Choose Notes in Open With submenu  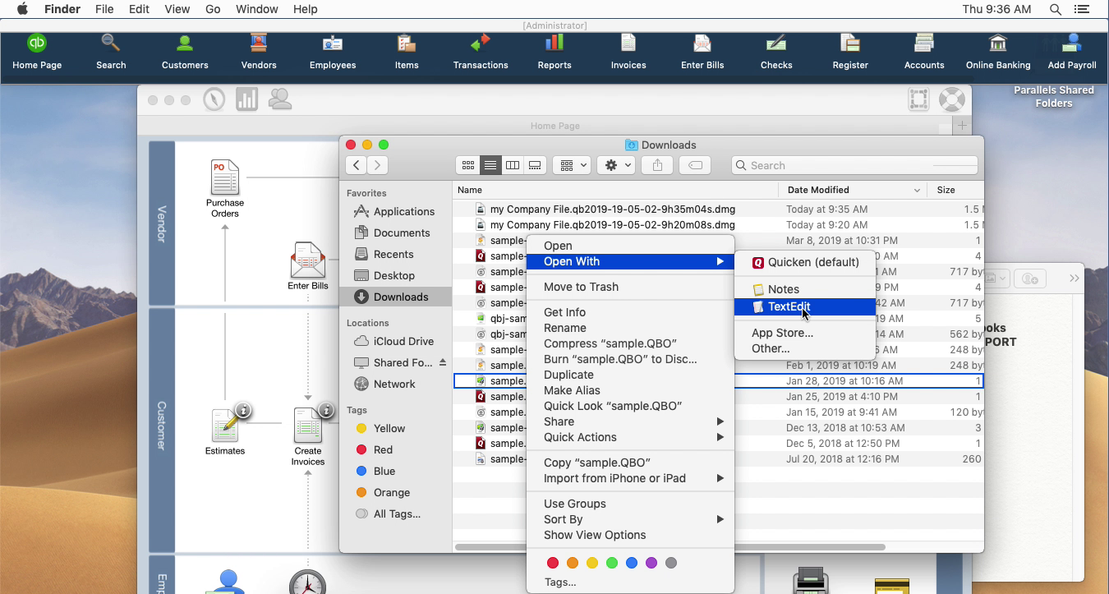804,289
